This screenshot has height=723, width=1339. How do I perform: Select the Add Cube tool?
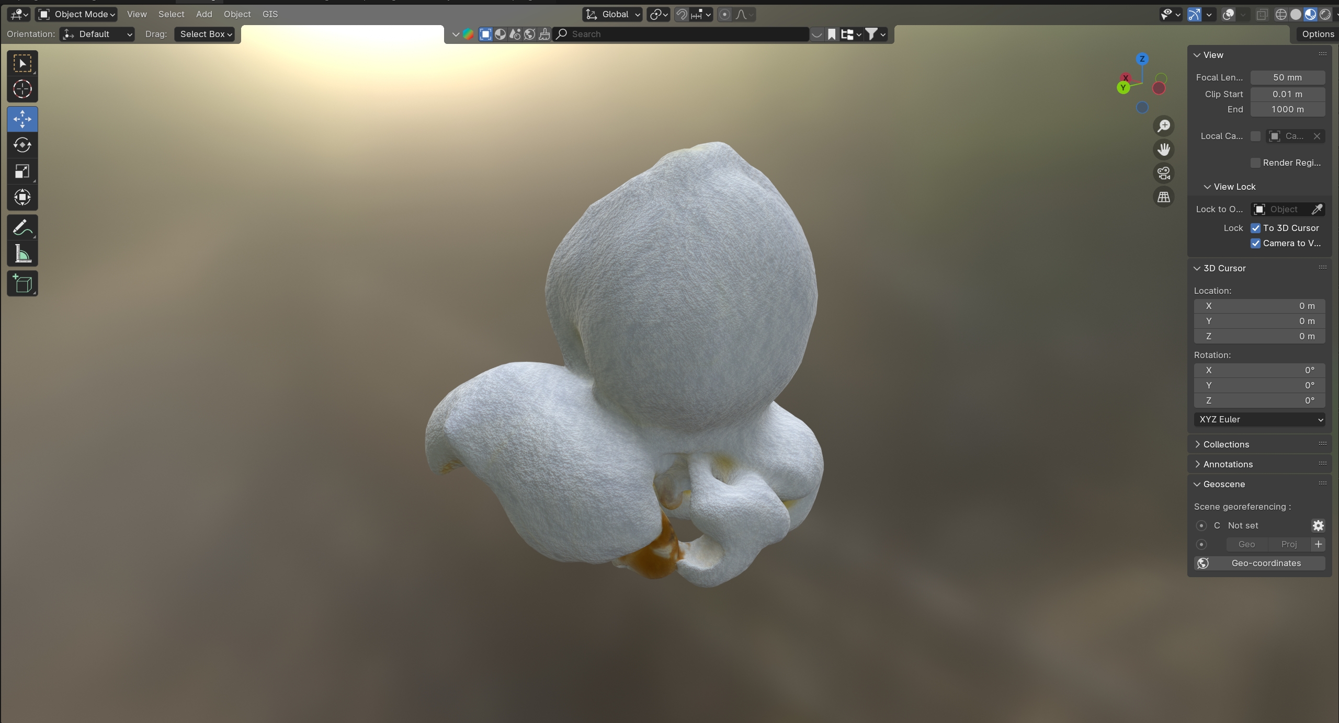(x=22, y=284)
